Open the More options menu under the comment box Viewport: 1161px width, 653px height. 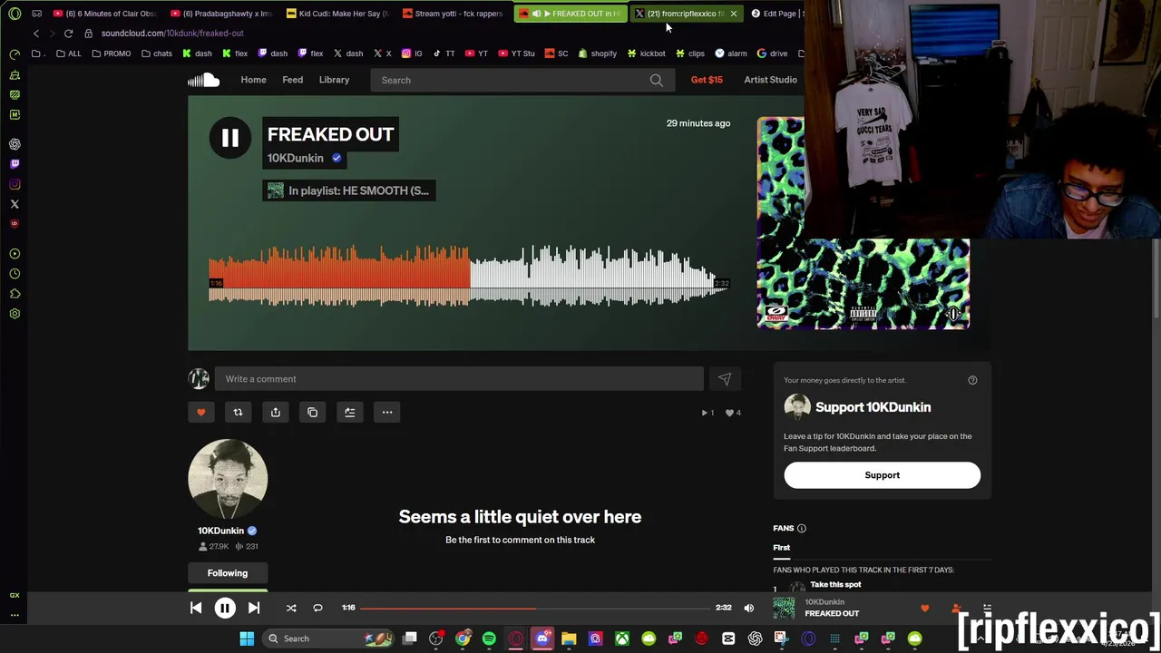tap(387, 413)
